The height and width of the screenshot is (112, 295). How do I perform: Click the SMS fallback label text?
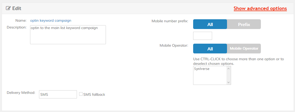click(94, 94)
